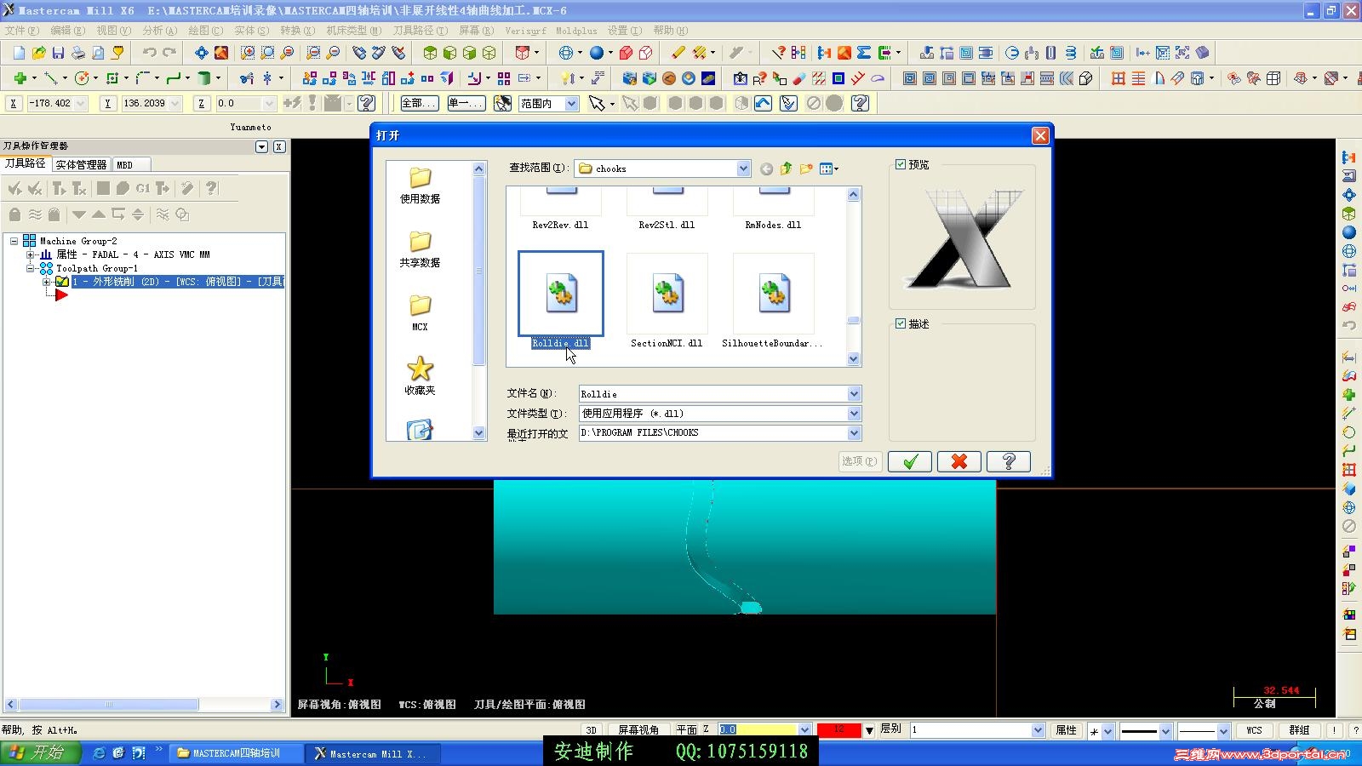
Task: Toggle the 3D mode button in status bar
Action: [x=591, y=730]
